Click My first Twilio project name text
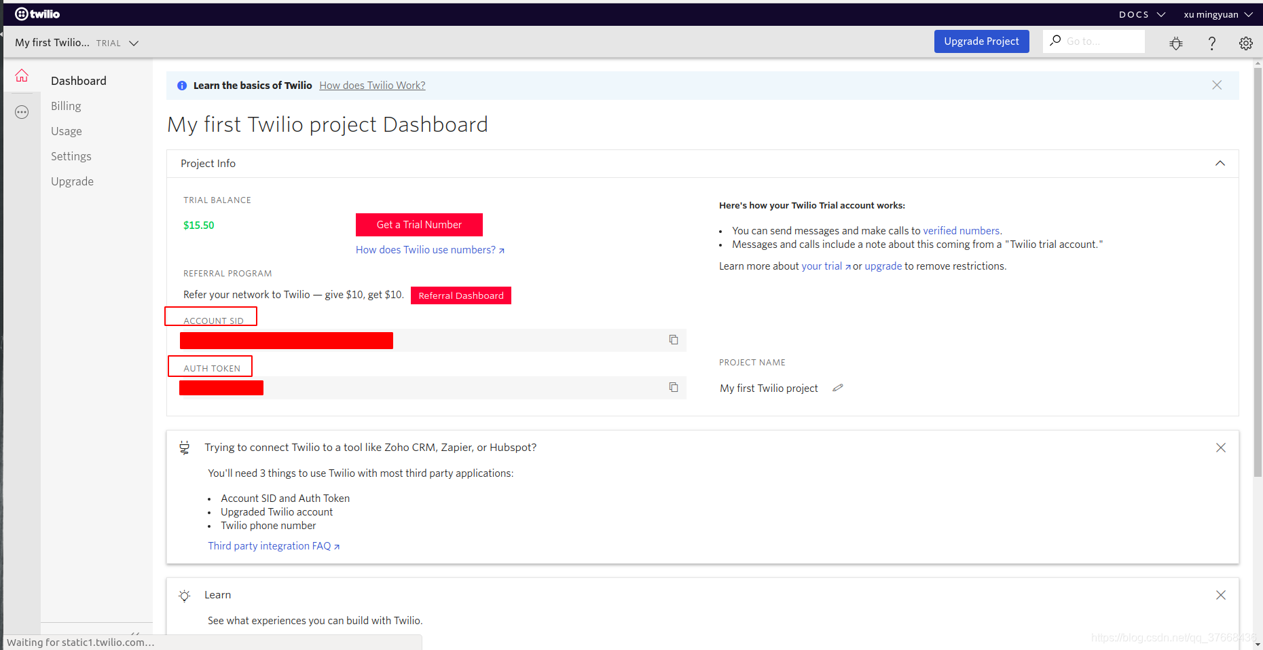1263x650 pixels. (x=769, y=389)
